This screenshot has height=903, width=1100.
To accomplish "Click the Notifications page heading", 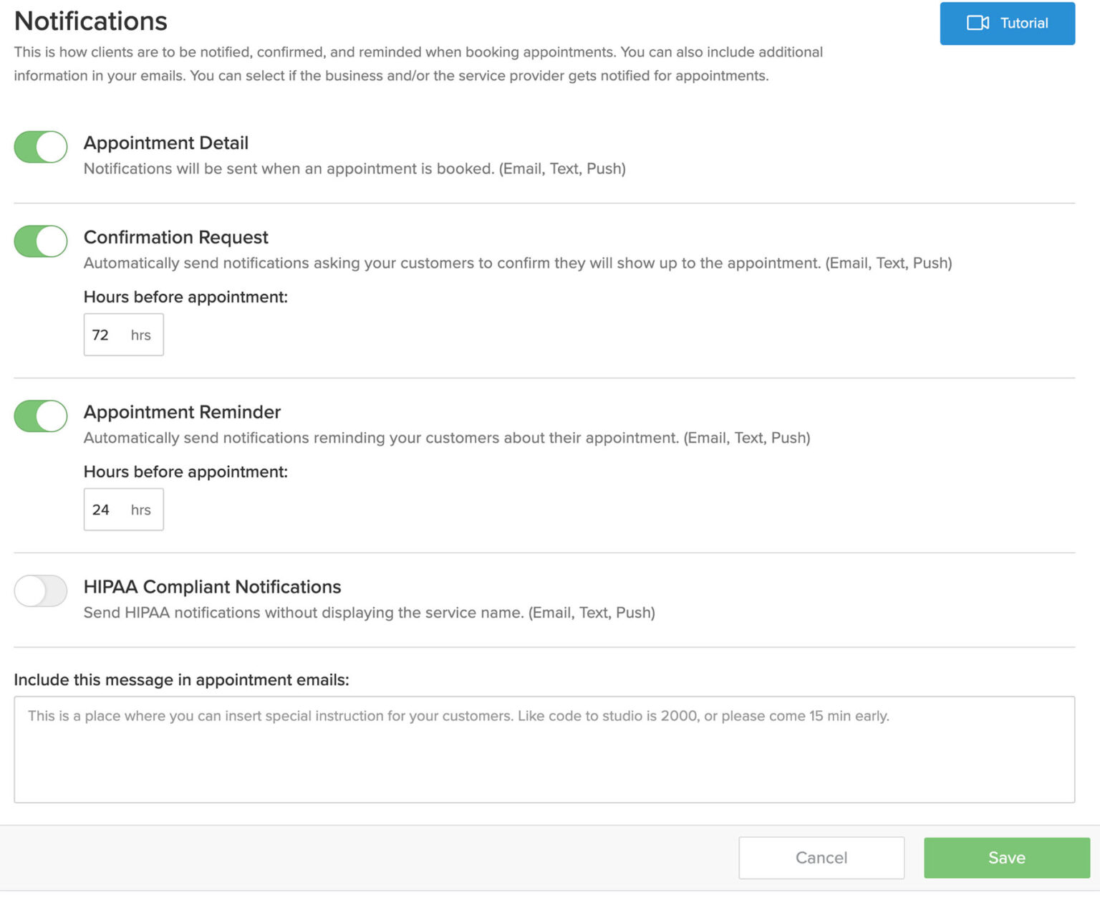I will point(91,21).
